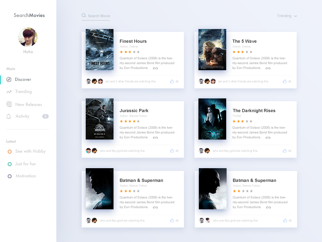Click into the Search Movie field
This screenshot has height=242, width=322.
pyautogui.click(x=96, y=16)
